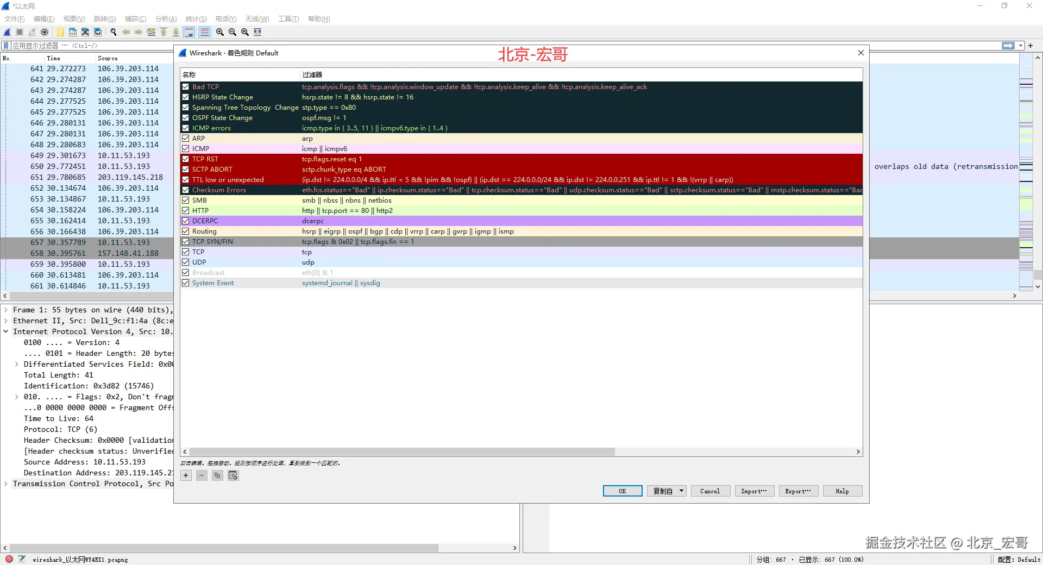Add a new coloring rule with plus
This screenshot has width=1043, height=565.
click(x=186, y=475)
